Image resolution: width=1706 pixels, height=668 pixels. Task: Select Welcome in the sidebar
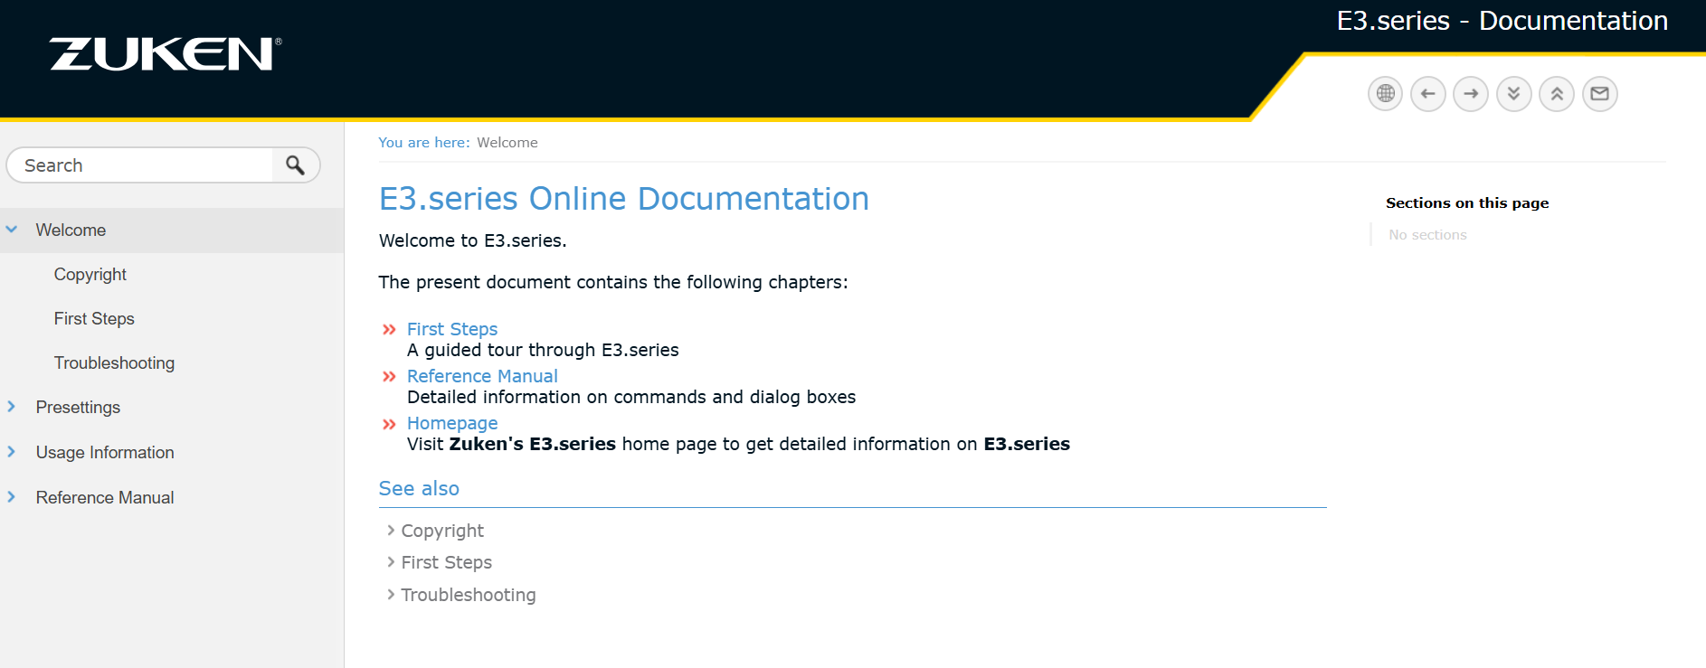tap(71, 230)
